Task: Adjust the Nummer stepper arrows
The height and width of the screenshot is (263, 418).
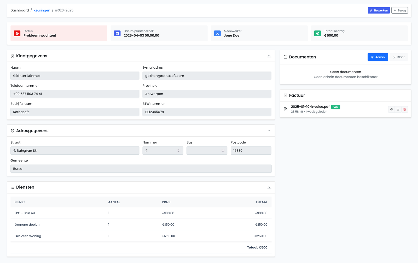Action: 179,151
